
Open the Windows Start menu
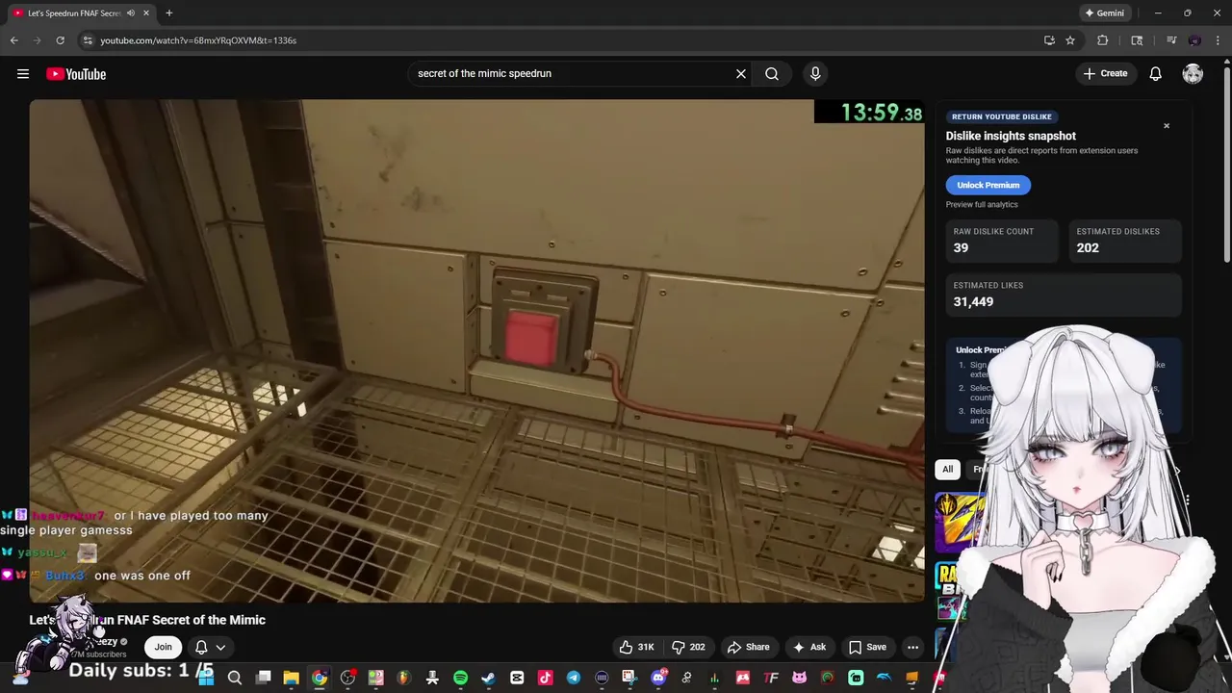pos(206,678)
